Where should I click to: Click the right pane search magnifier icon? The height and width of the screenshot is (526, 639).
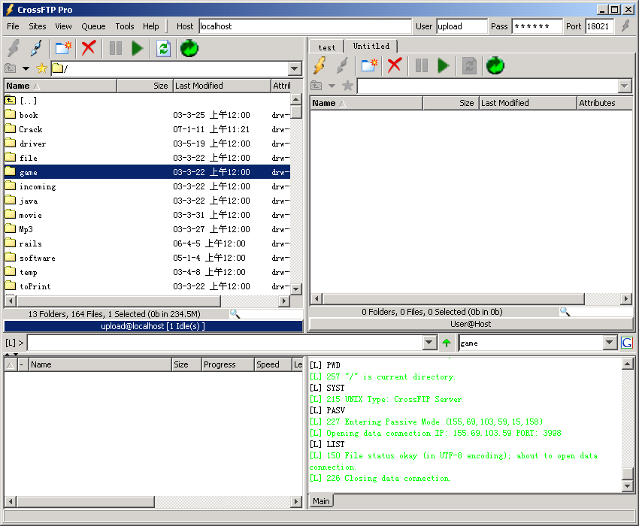(x=565, y=312)
